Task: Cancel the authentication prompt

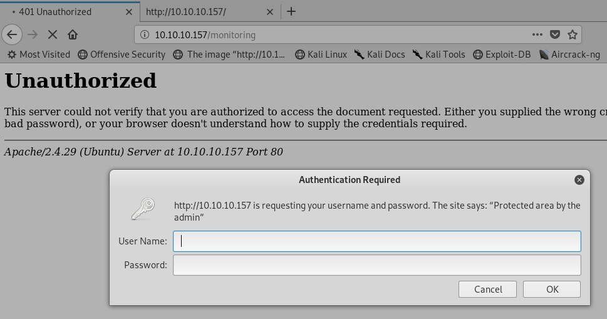Action: [x=488, y=289]
